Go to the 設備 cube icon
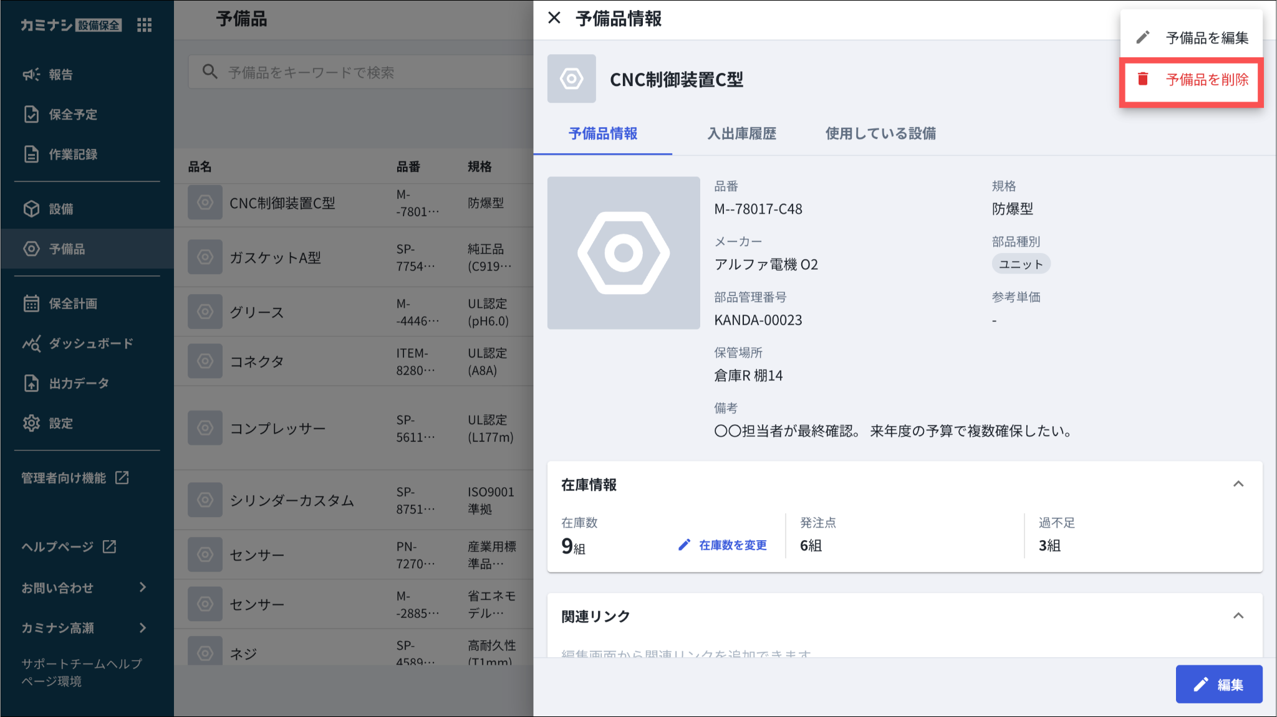The height and width of the screenshot is (717, 1277). [31, 209]
